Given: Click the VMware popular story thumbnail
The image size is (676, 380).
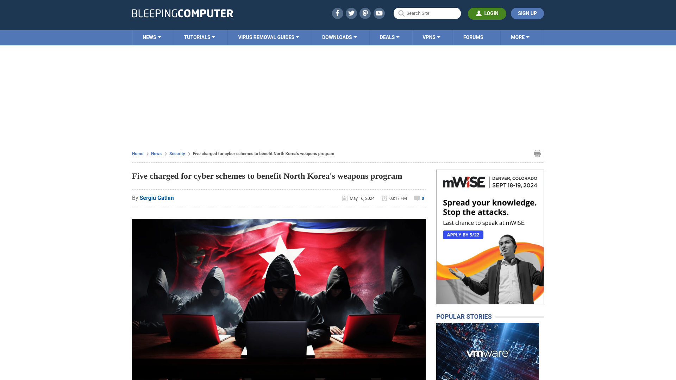Looking at the screenshot, I should pyautogui.click(x=488, y=351).
